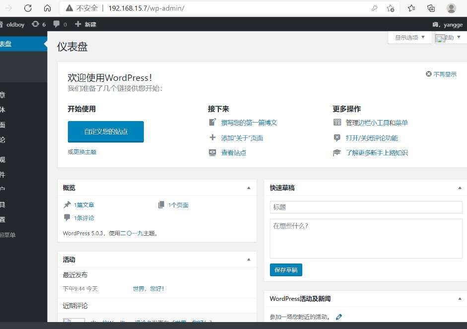Viewport: 467px width, 329px height.
Task: Click the 欢迎使用WordPress！ heading
Action: click(110, 78)
